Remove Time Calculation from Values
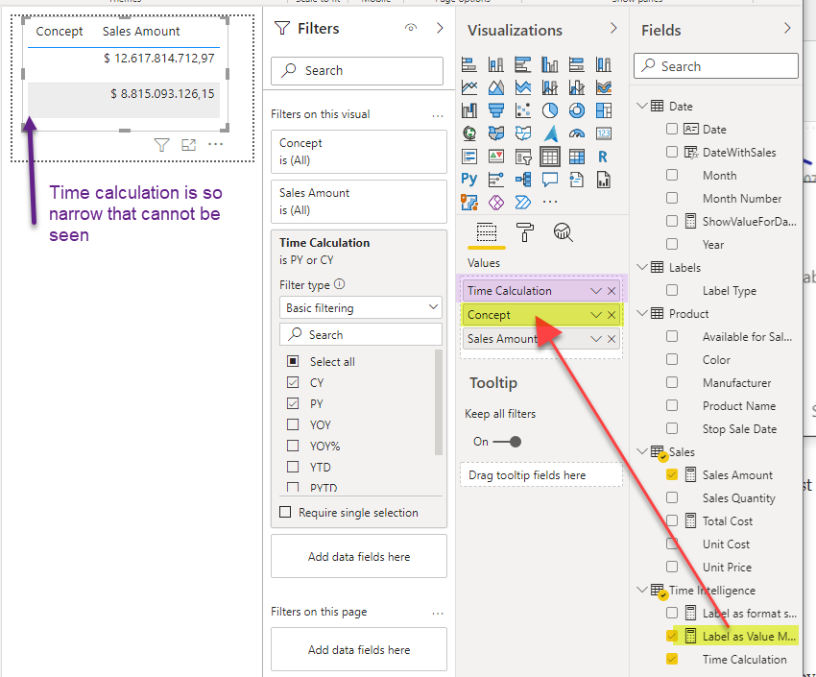Image resolution: width=816 pixels, height=677 pixels. click(x=612, y=291)
